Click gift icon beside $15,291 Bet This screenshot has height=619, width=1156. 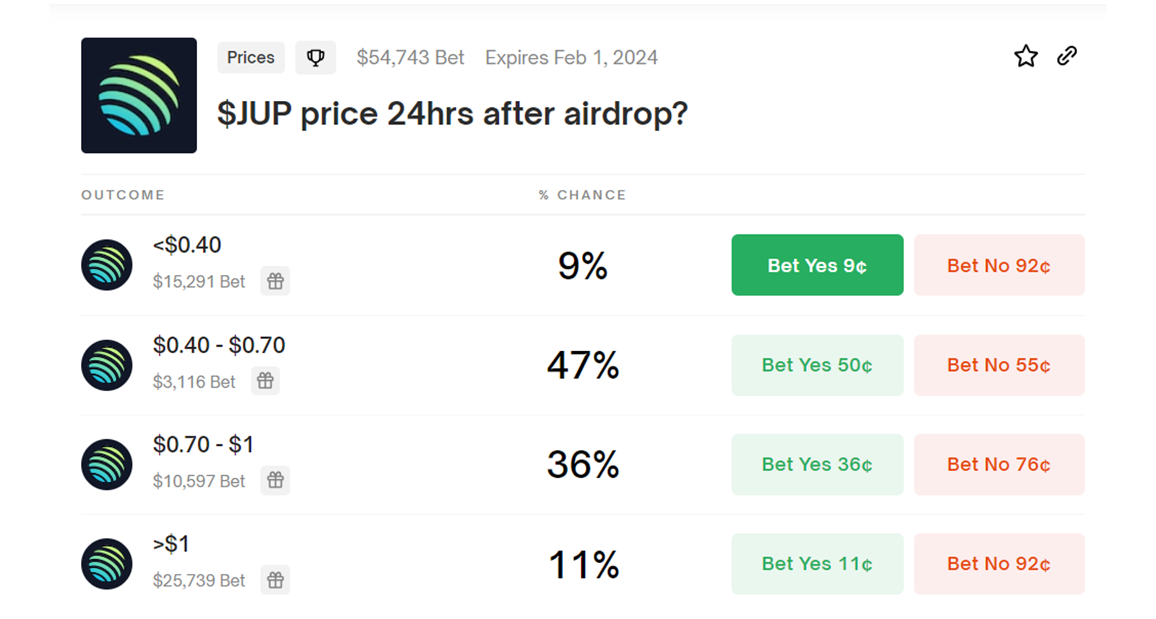[x=276, y=281]
